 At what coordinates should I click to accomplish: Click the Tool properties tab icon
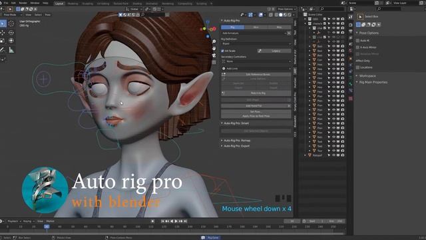(351, 17)
